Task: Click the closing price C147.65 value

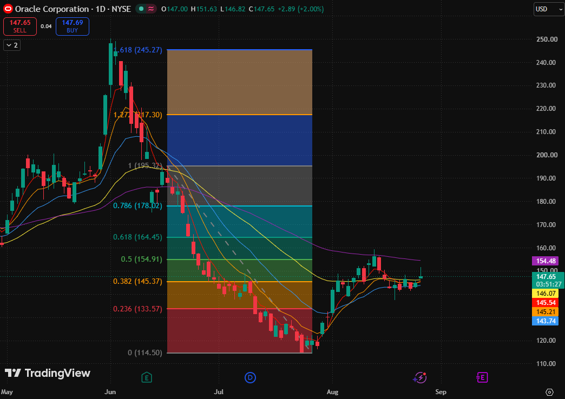Action: (261, 9)
